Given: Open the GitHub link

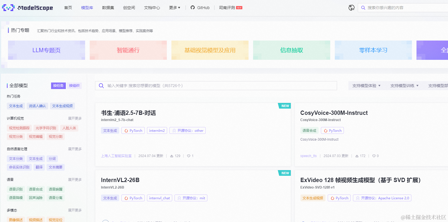Looking at the screenshot, I should click(200, 8).
